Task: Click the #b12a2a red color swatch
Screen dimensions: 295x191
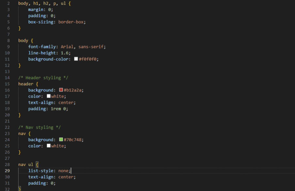Action: [61, 90]
